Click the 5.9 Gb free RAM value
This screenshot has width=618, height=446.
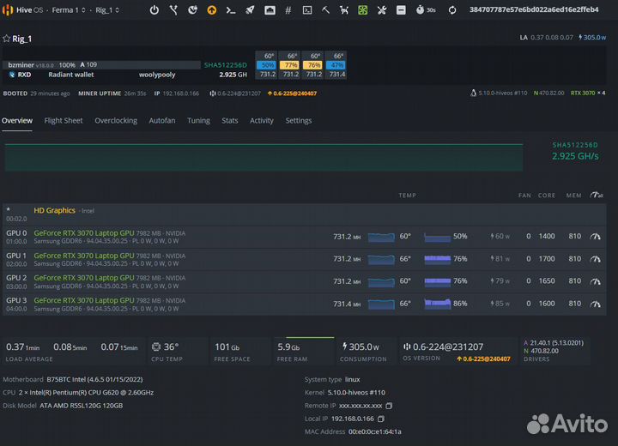(x=288, y=347)
